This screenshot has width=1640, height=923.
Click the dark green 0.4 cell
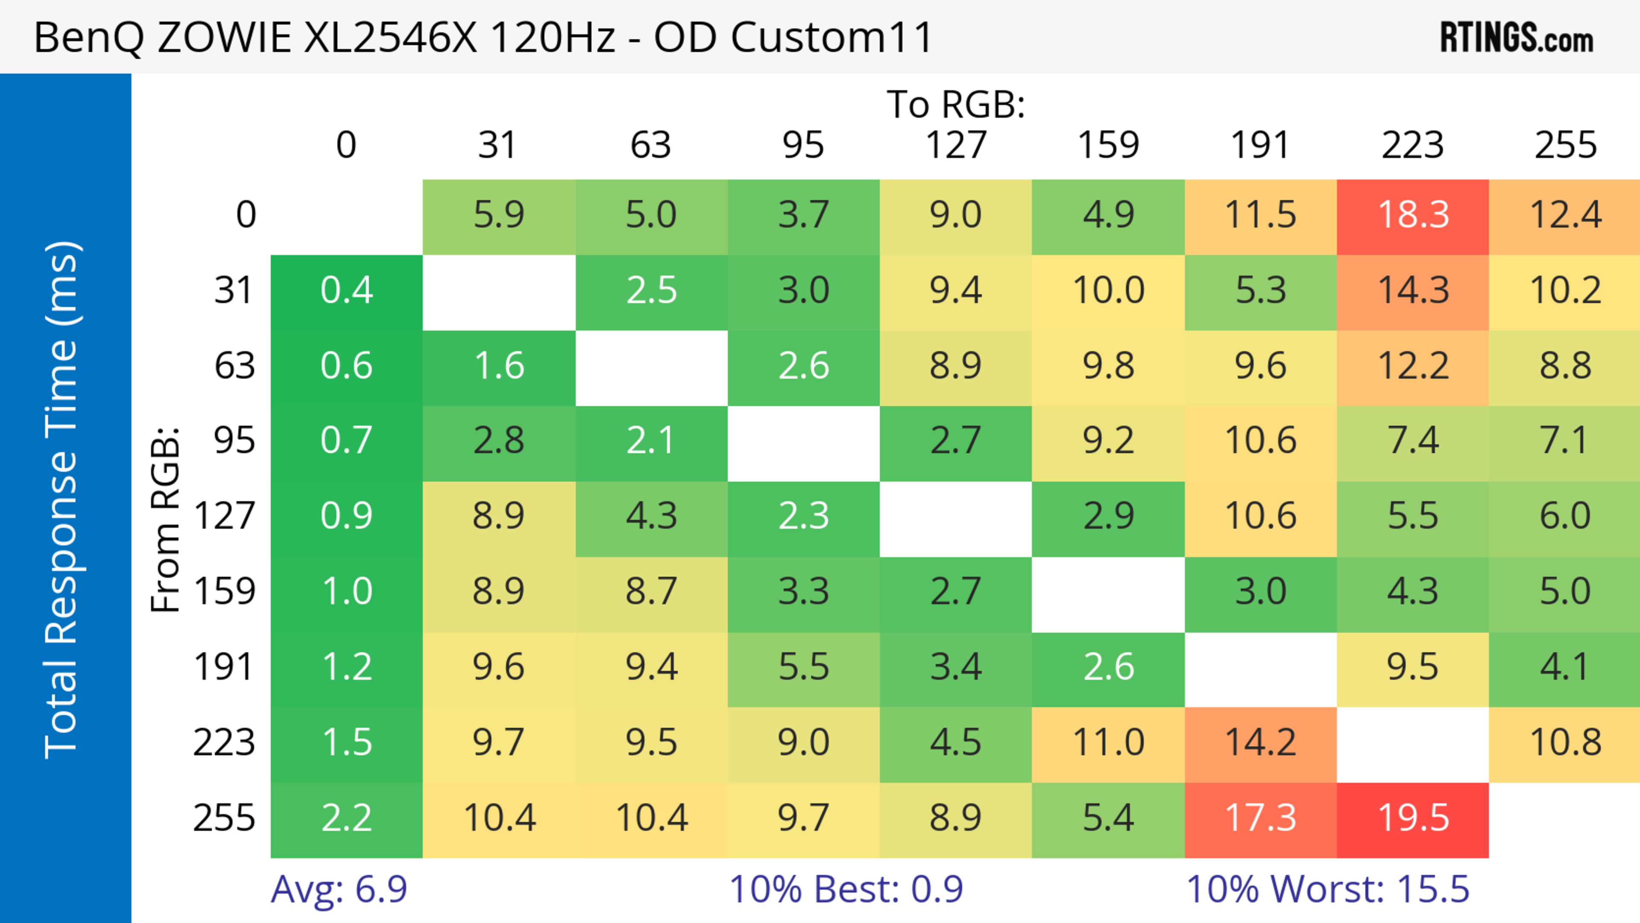coord(346,292)
